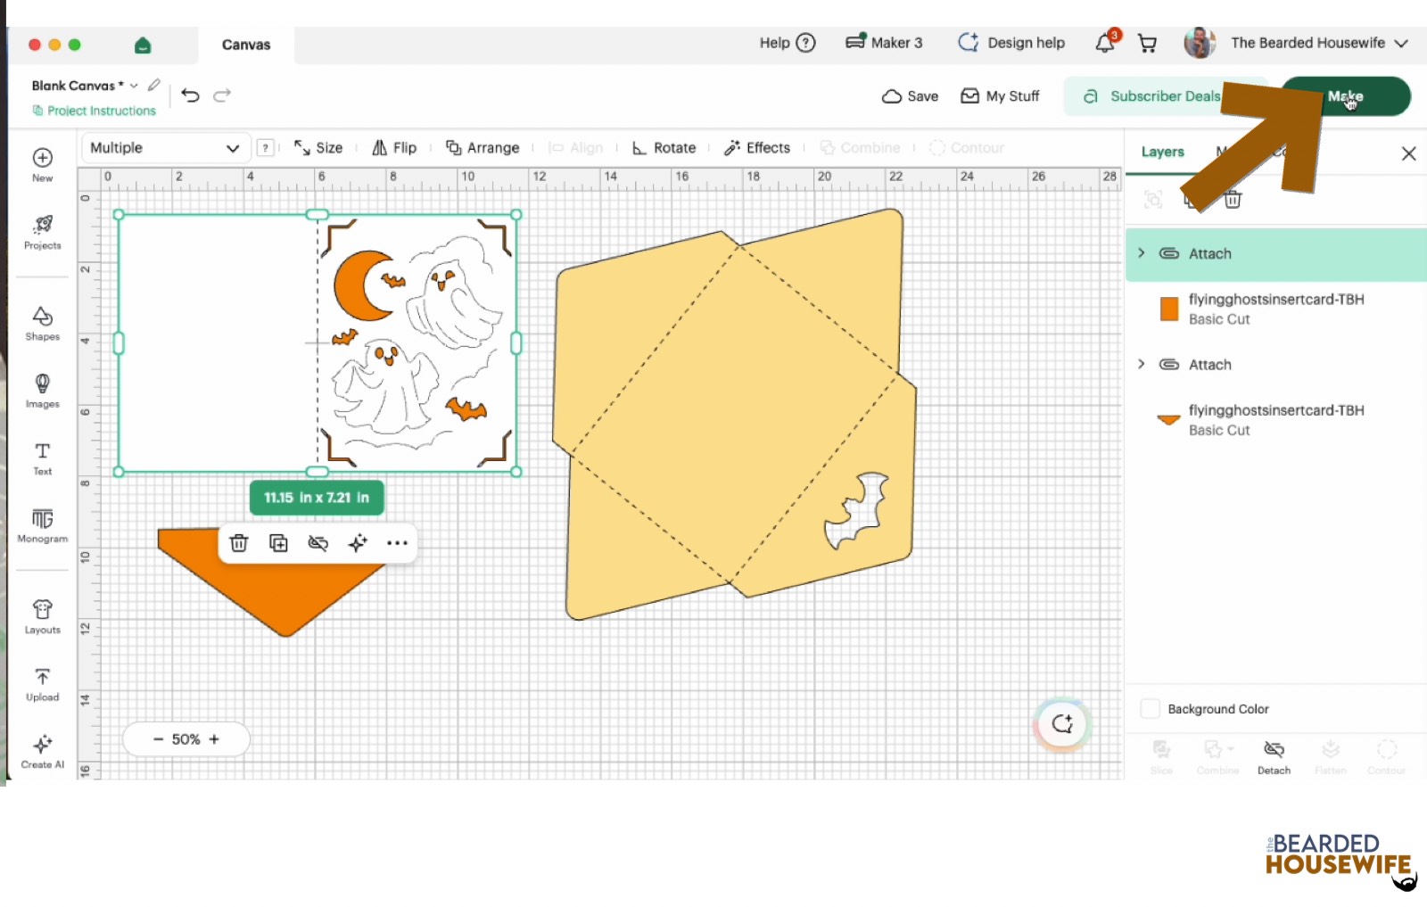Open more options on the floating toolbar
The width and height of the screenshot is (1427, 907).
click(397, 543)
